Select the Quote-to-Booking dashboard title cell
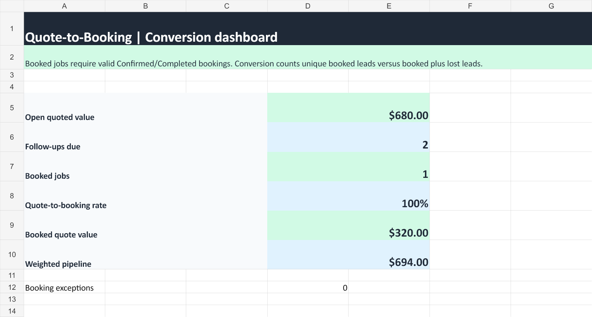 tap(308, 29)
